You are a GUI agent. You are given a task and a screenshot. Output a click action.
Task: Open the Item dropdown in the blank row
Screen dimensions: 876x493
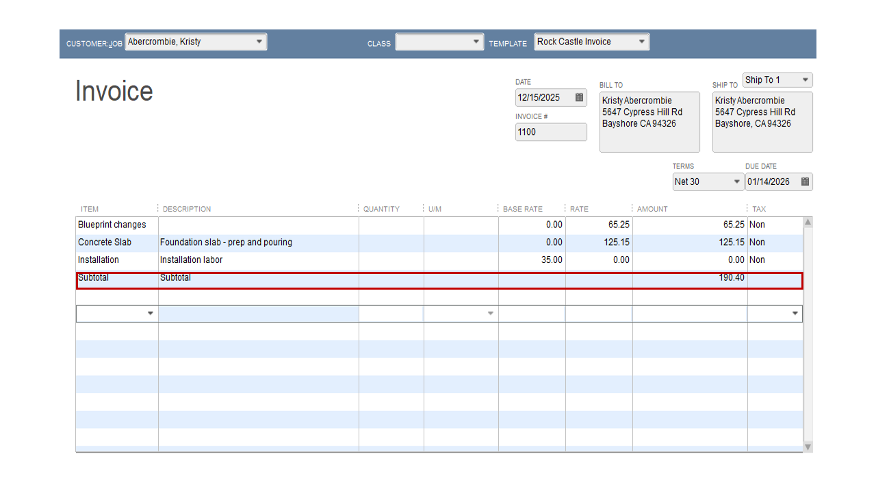(151, 313)
